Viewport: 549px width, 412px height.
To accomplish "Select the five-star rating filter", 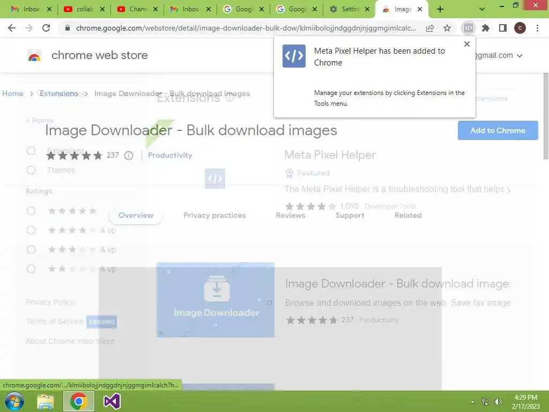I will pos(31,211).
